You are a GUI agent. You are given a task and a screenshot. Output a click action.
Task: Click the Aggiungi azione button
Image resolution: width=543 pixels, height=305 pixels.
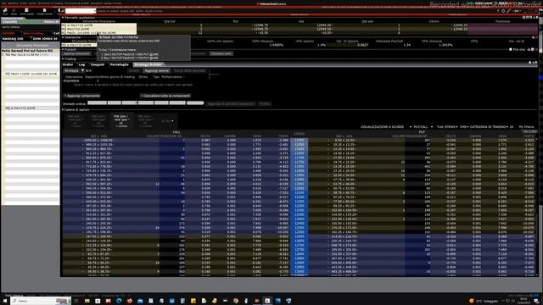156,70
